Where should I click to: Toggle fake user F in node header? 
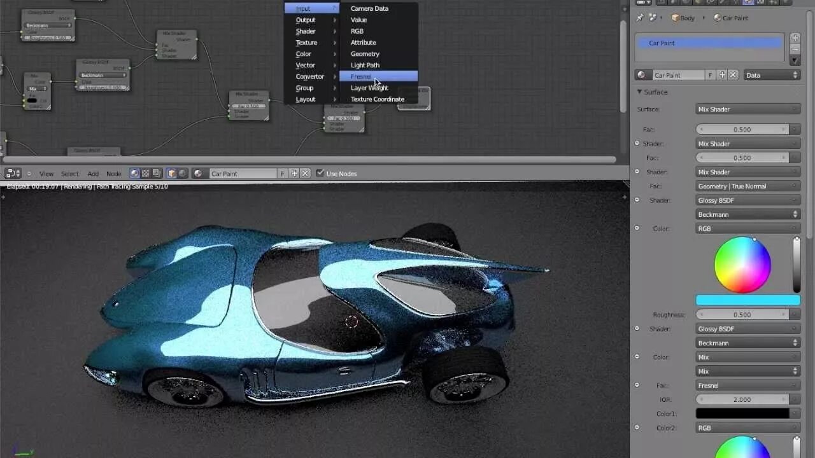283,173
